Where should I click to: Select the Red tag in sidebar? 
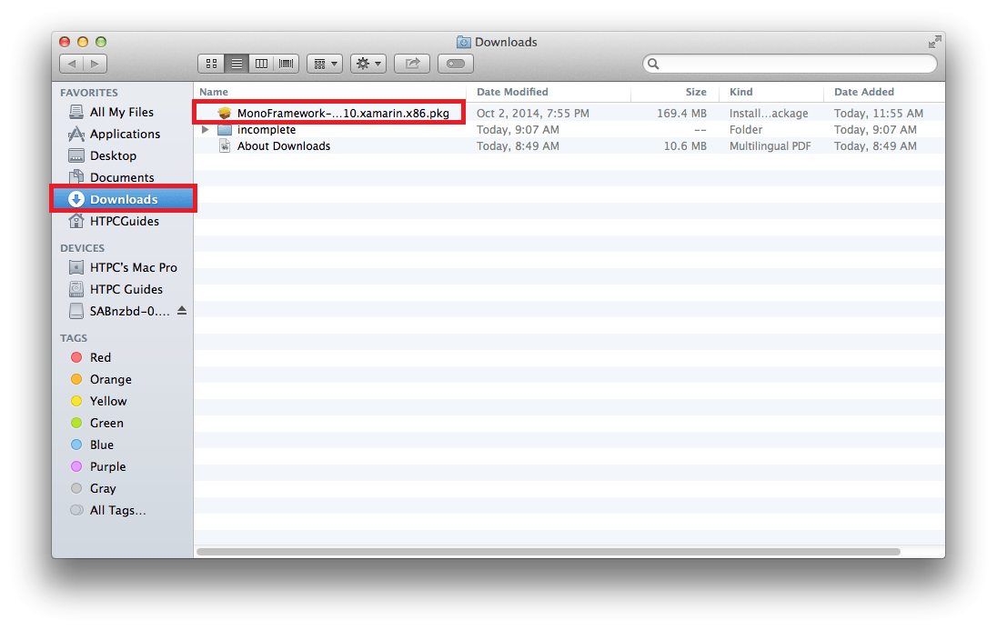100,357
